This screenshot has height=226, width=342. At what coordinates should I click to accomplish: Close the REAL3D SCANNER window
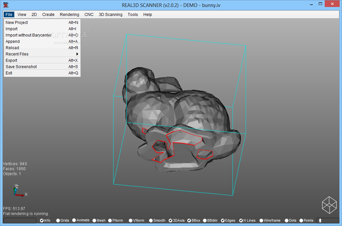[332, 4]
